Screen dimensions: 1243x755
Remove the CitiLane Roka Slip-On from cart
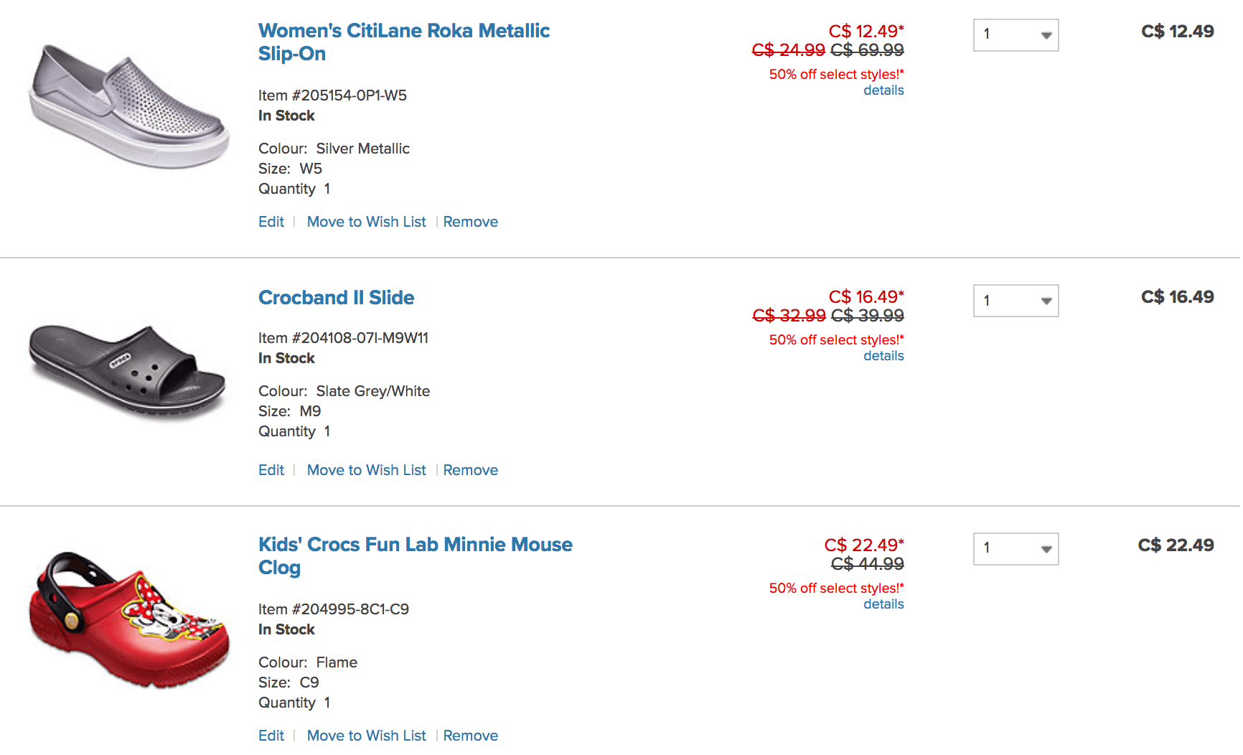pos(470,222)
